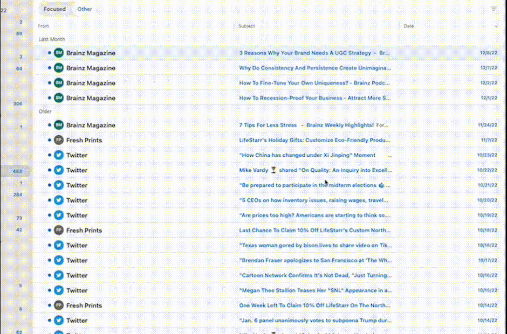Viewport: 507px width, 334px height.
Task: Toggle unread dot on Last Chance To Claim email
Action: [x=50, y=230]
